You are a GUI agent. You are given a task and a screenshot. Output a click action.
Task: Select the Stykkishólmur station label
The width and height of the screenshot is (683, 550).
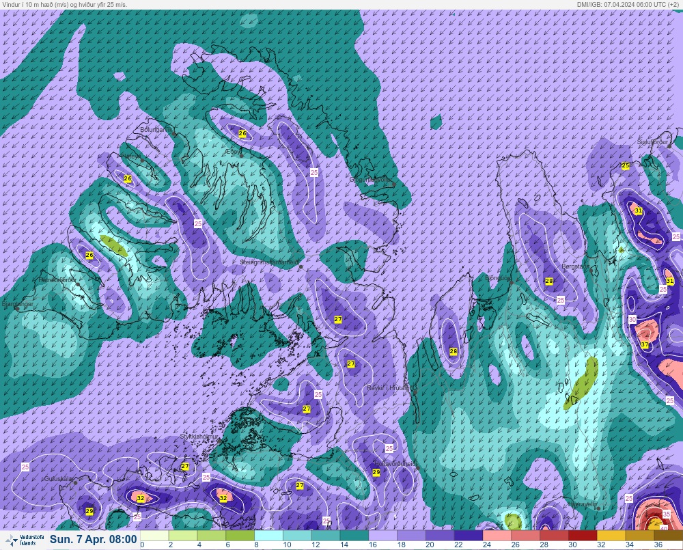[x=199, y=437]
